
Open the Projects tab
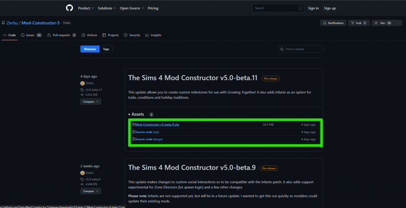(111, 35)
